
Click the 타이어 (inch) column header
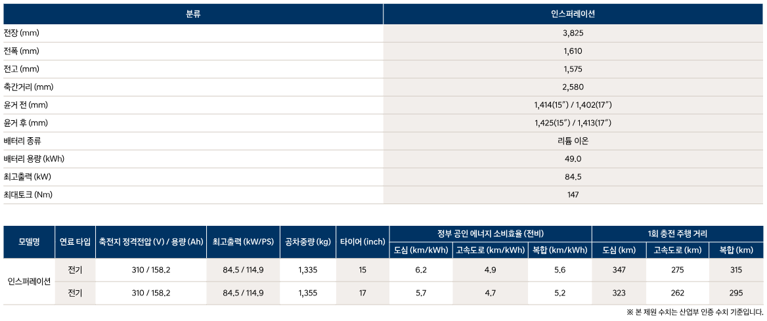coord(362,242)
